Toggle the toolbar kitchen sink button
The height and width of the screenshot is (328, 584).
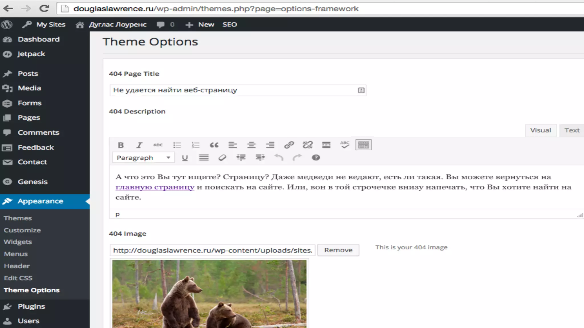(x=363, y=145)
